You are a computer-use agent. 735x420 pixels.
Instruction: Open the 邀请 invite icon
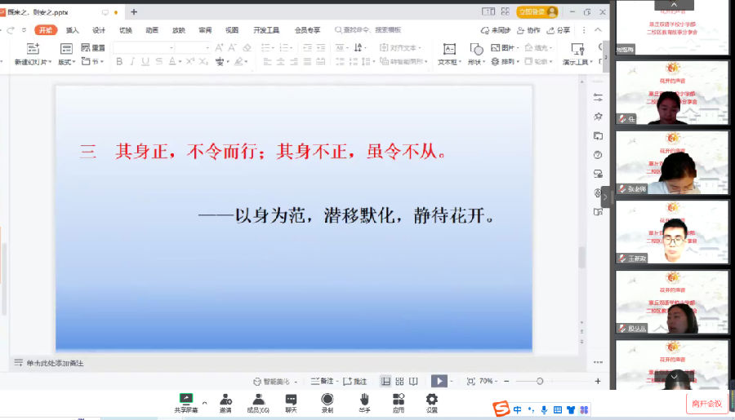coord(225,400)
